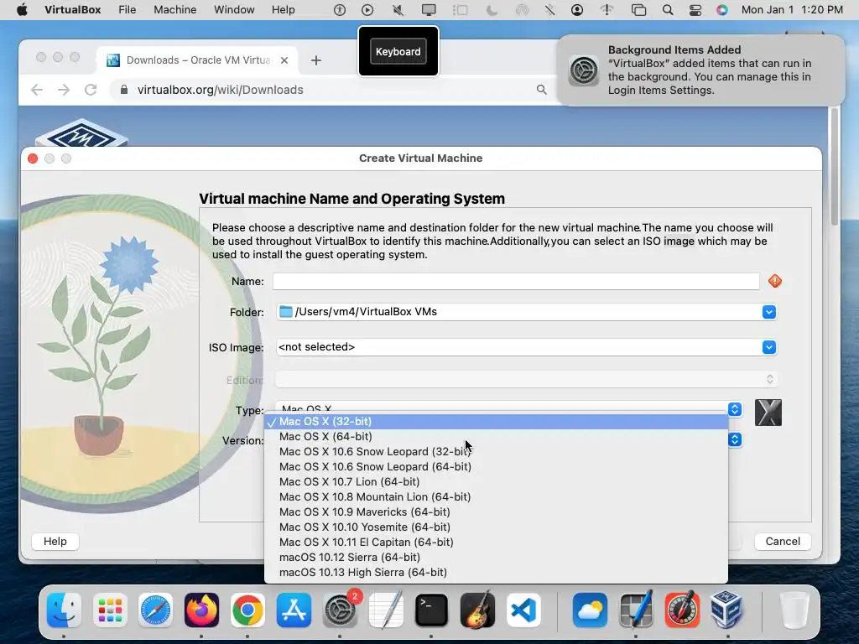Reload the VirtualBox downloads page
Image resolution: width=859 pixels, height=644 pixels.
pos(91,90)
